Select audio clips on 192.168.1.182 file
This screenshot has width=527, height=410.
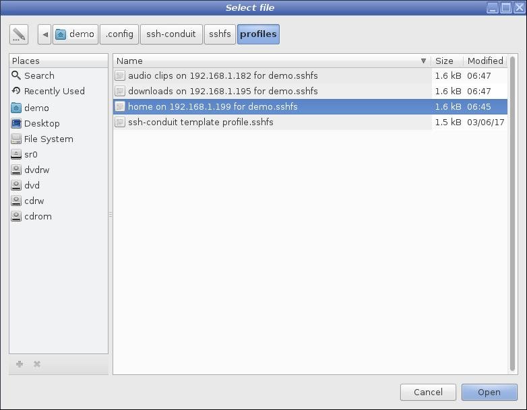click(310, 75)
